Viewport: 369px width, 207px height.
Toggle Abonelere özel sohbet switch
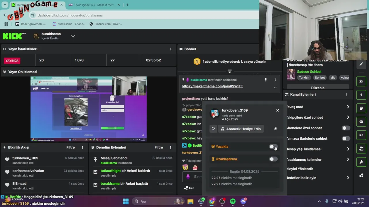coord(346,128)
